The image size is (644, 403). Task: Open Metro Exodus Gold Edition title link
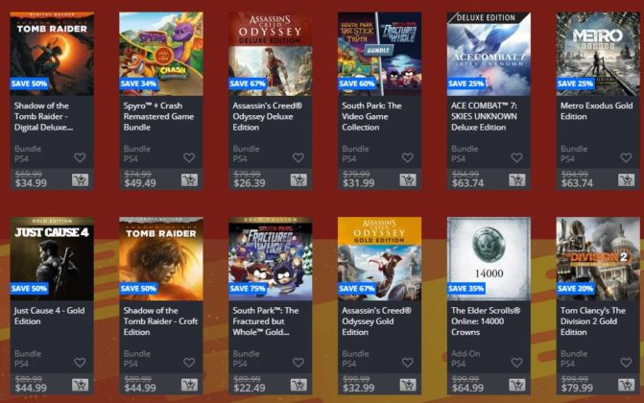coord(596,111)
